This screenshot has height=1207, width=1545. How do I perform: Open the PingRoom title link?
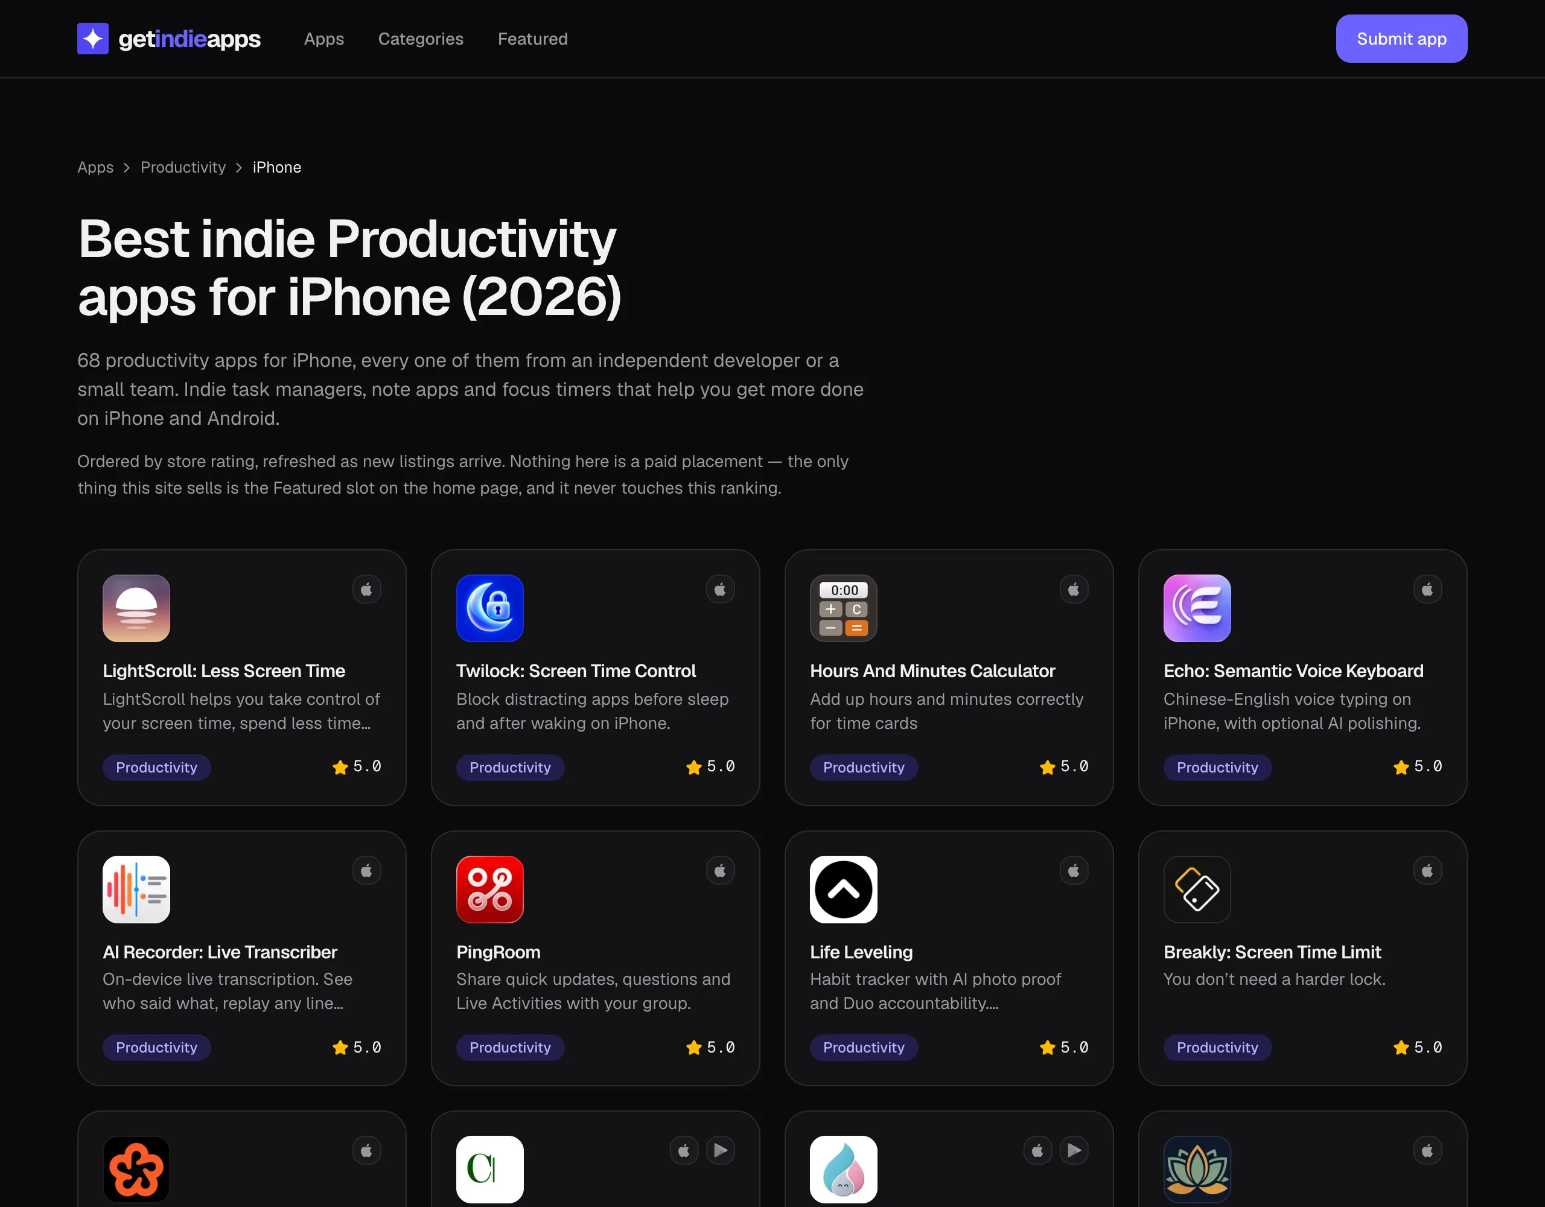pos(498,952)
